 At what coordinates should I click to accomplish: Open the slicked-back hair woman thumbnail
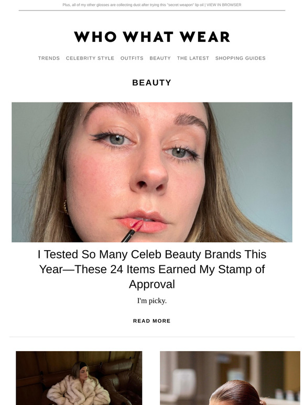(x=230, y=378)
